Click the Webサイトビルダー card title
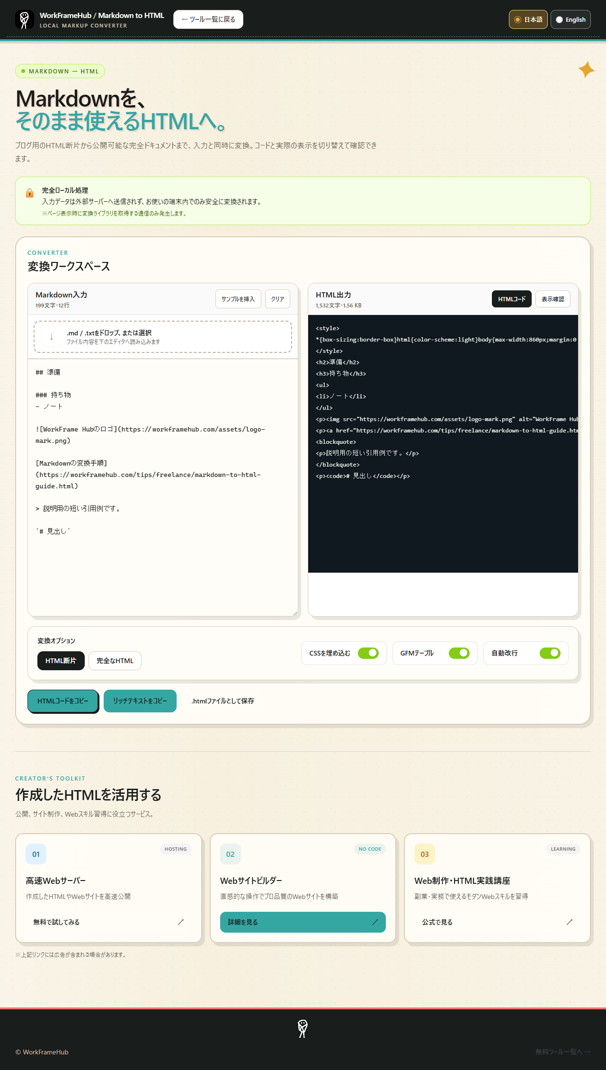 coord(251,881)
